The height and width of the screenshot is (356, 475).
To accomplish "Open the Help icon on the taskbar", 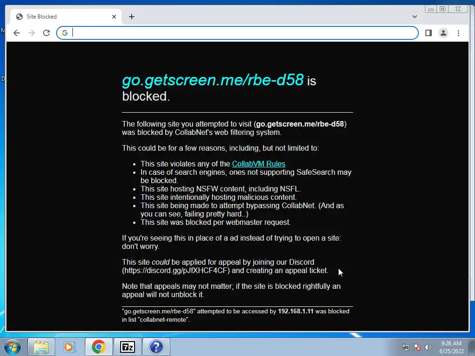I will [156, 347].
